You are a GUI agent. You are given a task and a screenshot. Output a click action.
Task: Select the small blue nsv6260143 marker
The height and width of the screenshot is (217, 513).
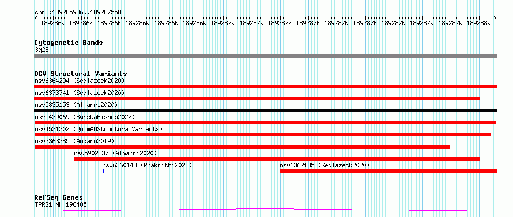pos(103,171)
